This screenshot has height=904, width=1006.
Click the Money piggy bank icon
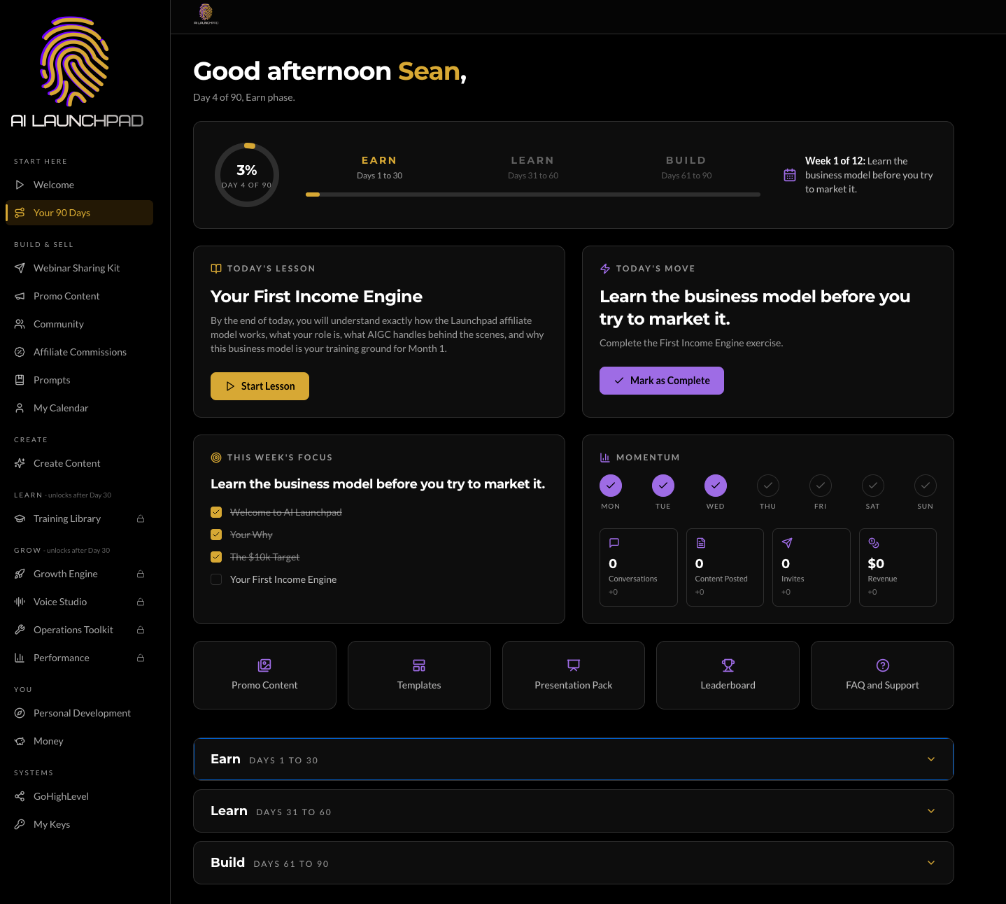(x=20, y=741)
